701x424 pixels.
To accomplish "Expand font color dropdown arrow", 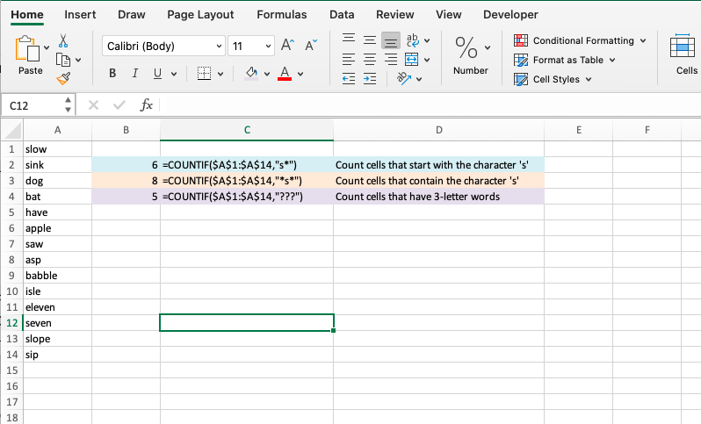I will (300, 74).
